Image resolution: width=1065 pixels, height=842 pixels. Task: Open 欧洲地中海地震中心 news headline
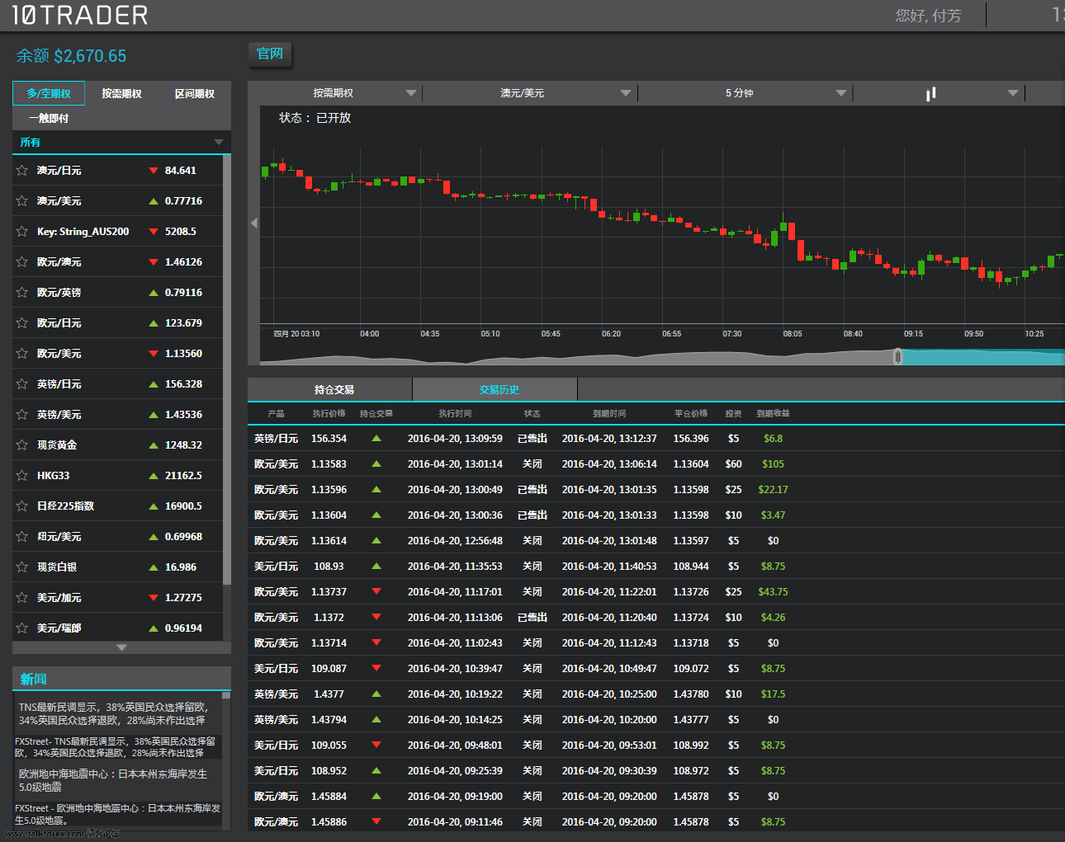tap(113, 780)
